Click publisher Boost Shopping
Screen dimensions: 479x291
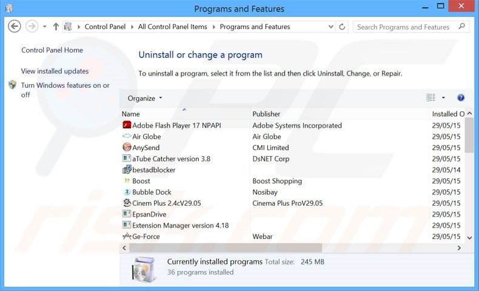(277, 181)
